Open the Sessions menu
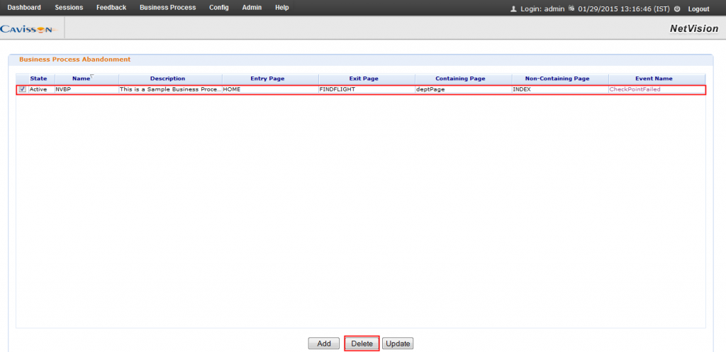The width and height of the screenshot is (726, 352). click(x=69, y=8)
